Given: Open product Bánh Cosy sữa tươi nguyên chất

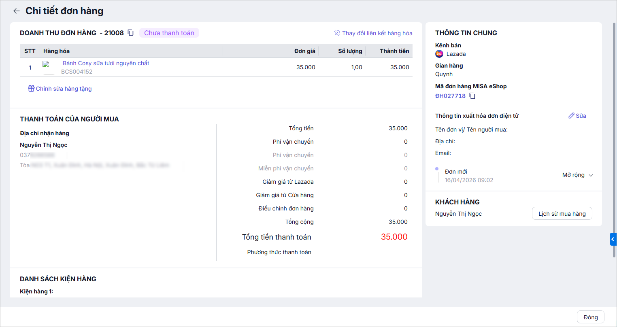Looking at the screenshot, I should (x=106, y=63).
